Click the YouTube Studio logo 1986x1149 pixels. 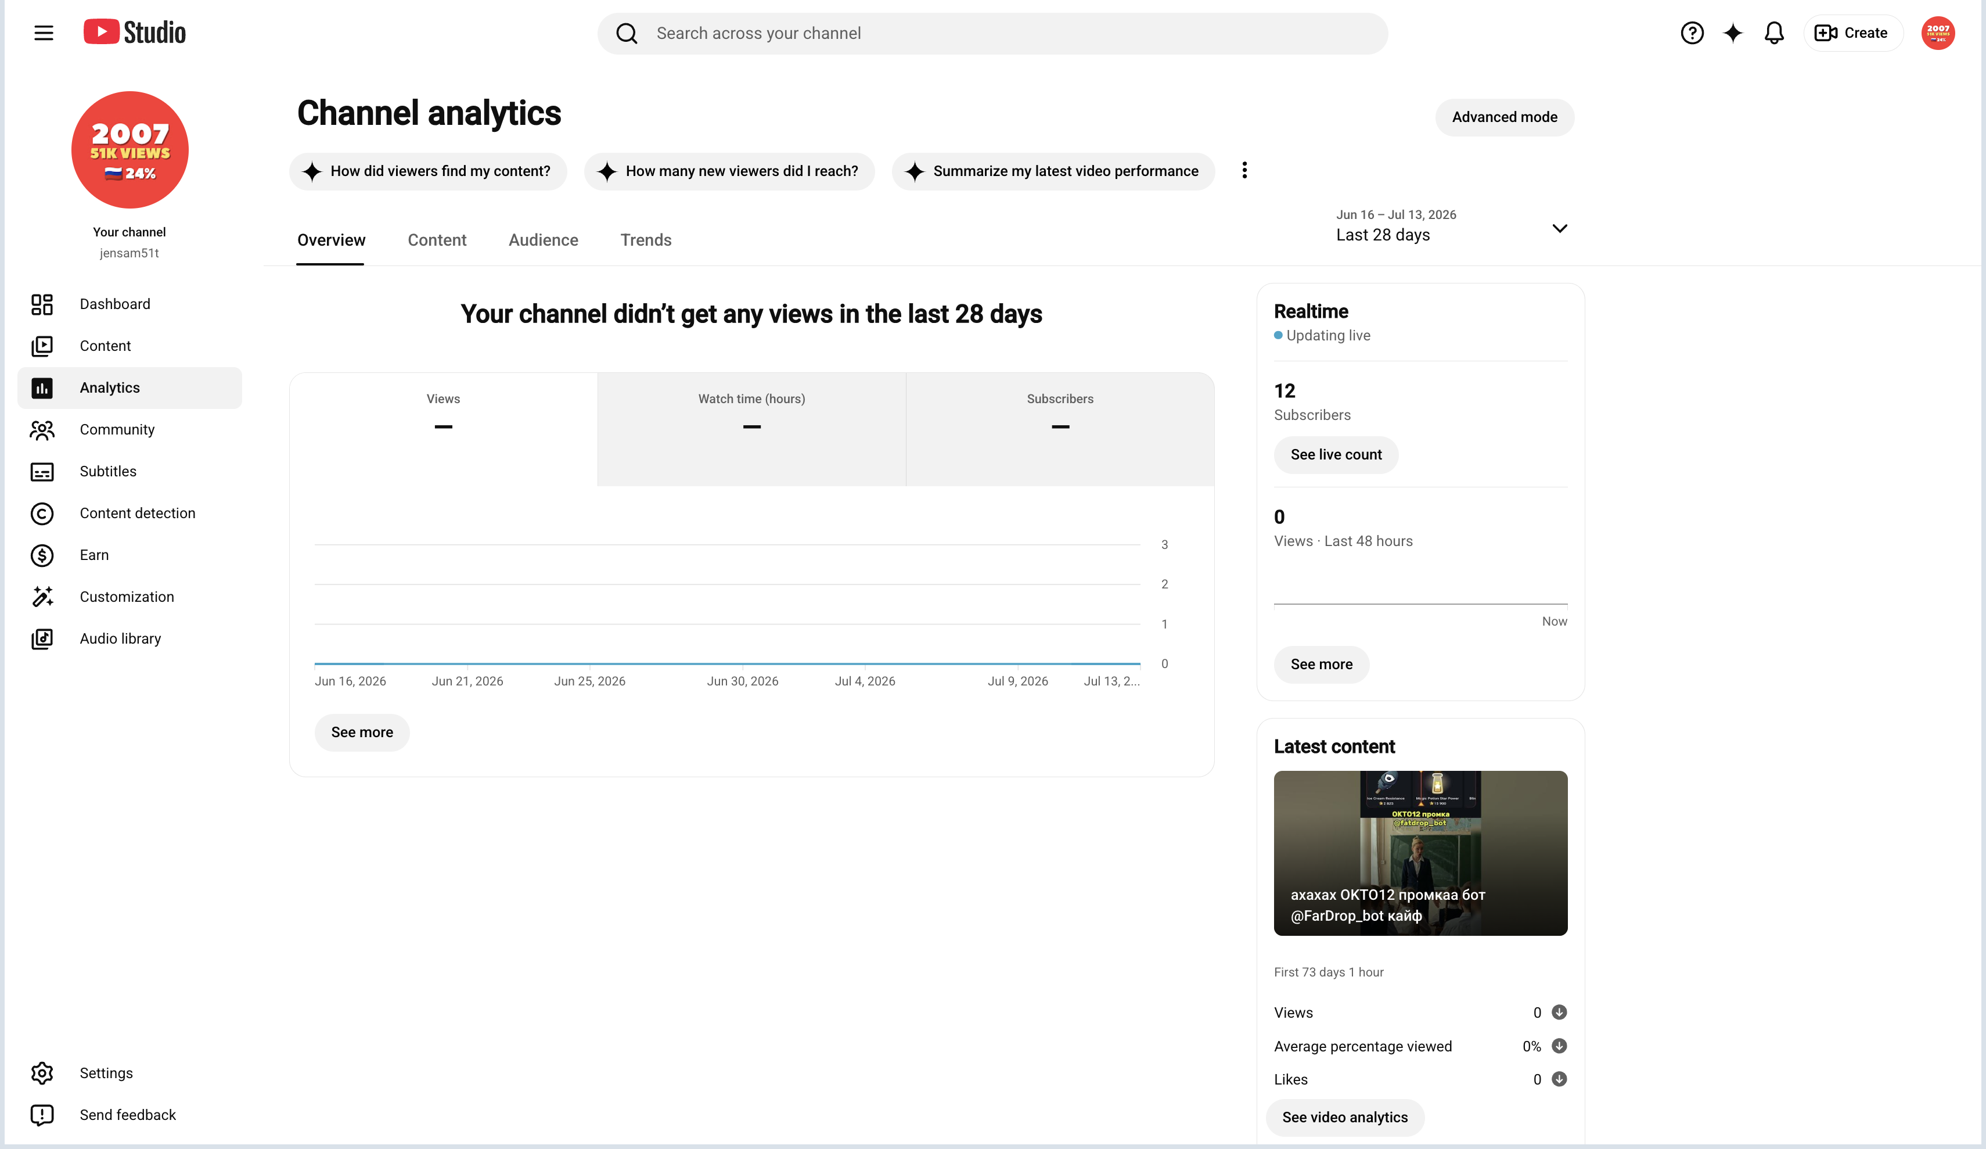[135, 33]
